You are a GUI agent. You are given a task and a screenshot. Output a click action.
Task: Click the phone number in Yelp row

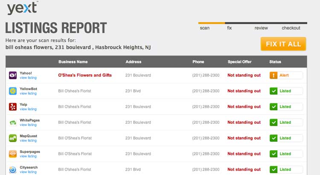click(x=206, y=107)
